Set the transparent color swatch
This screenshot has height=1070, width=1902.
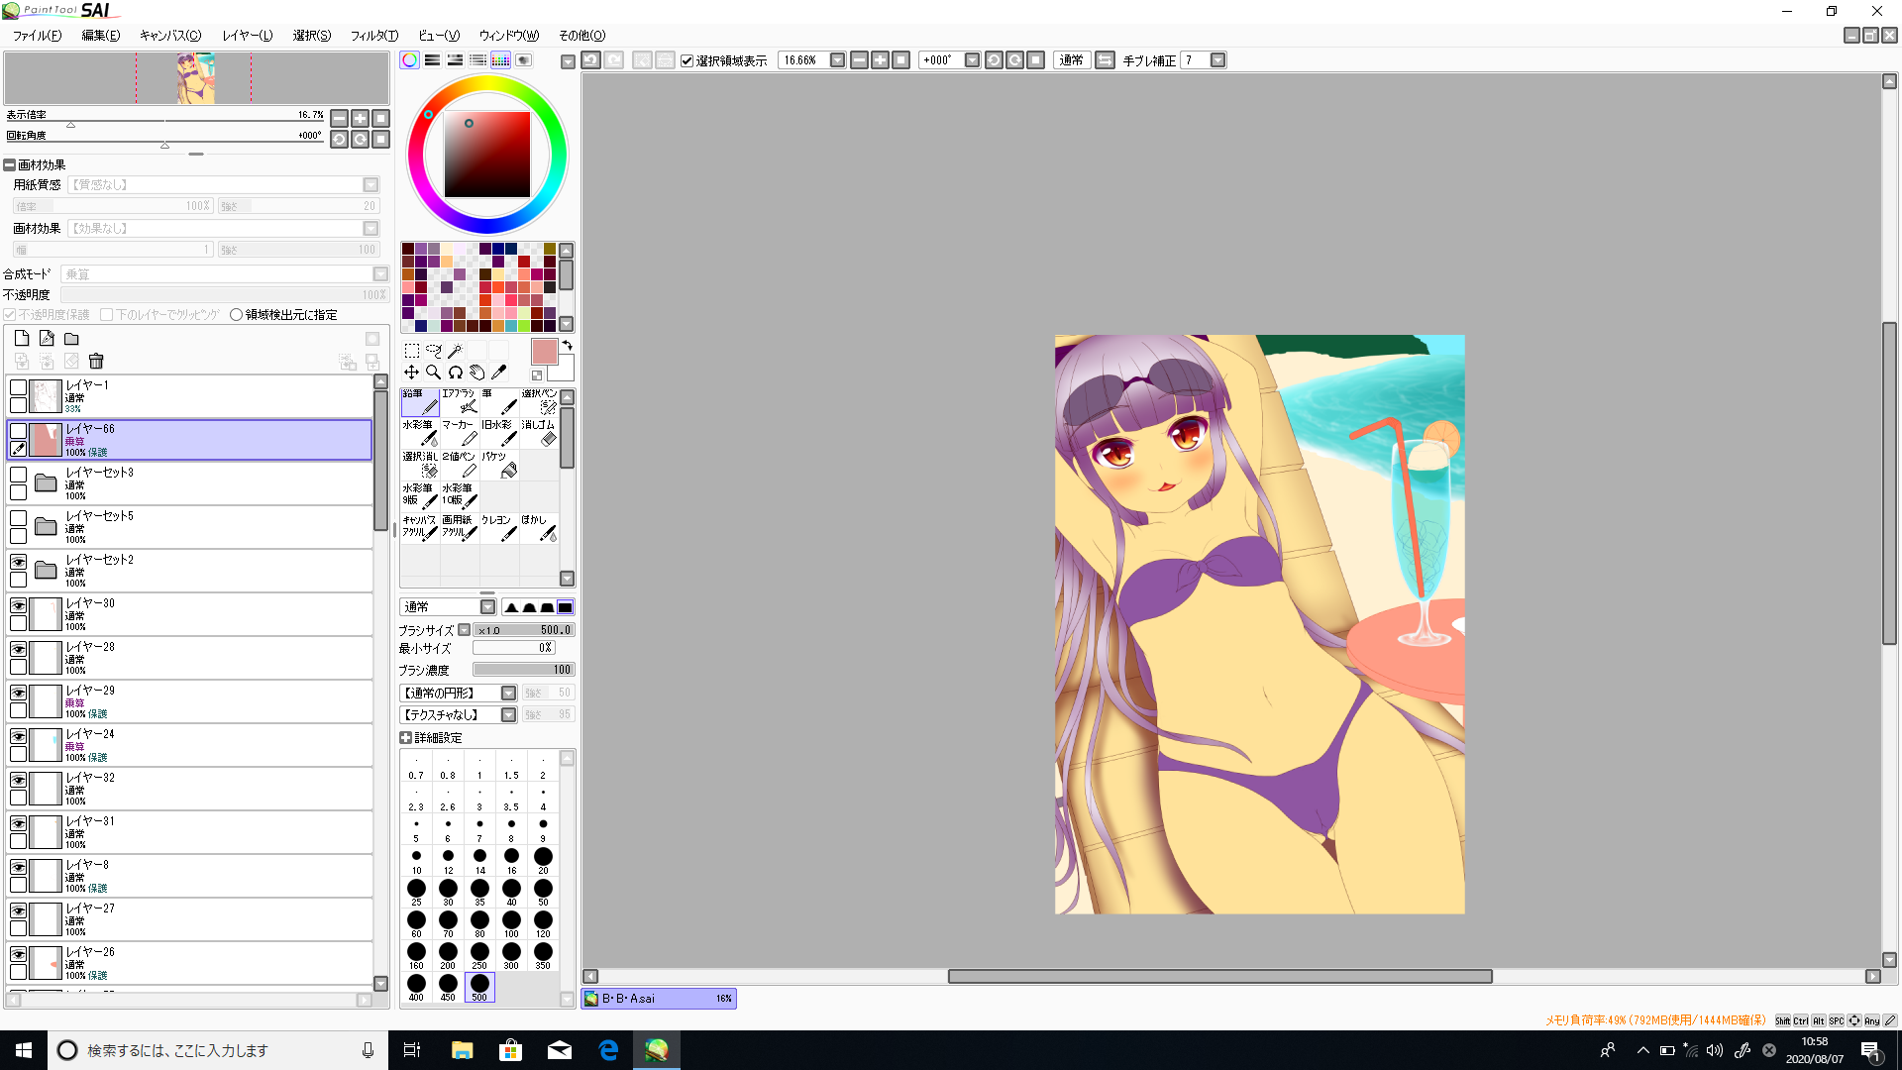click(x=537, y=375)
